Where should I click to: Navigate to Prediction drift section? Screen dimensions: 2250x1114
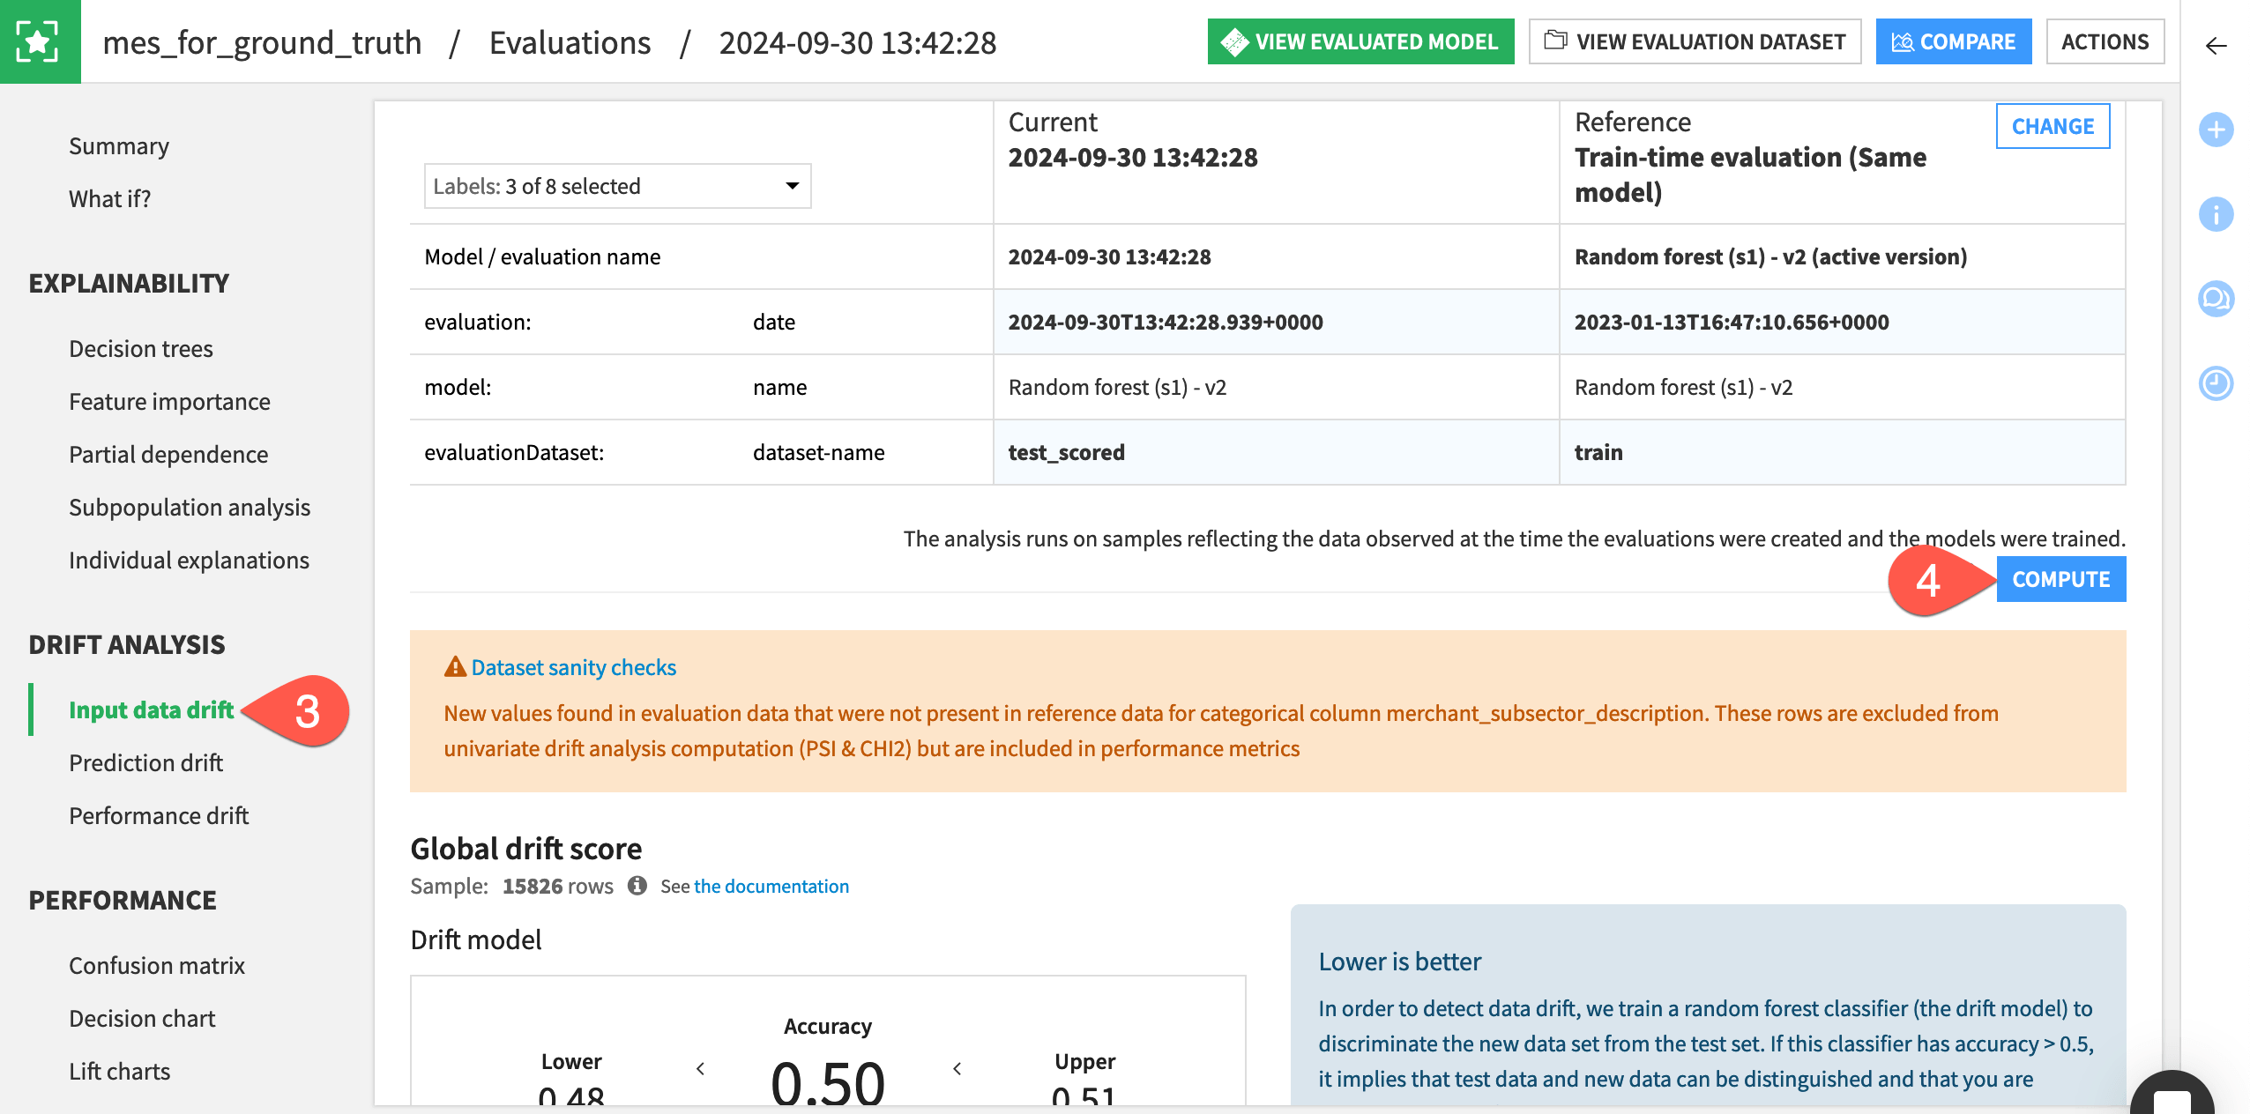click(145, 760)
